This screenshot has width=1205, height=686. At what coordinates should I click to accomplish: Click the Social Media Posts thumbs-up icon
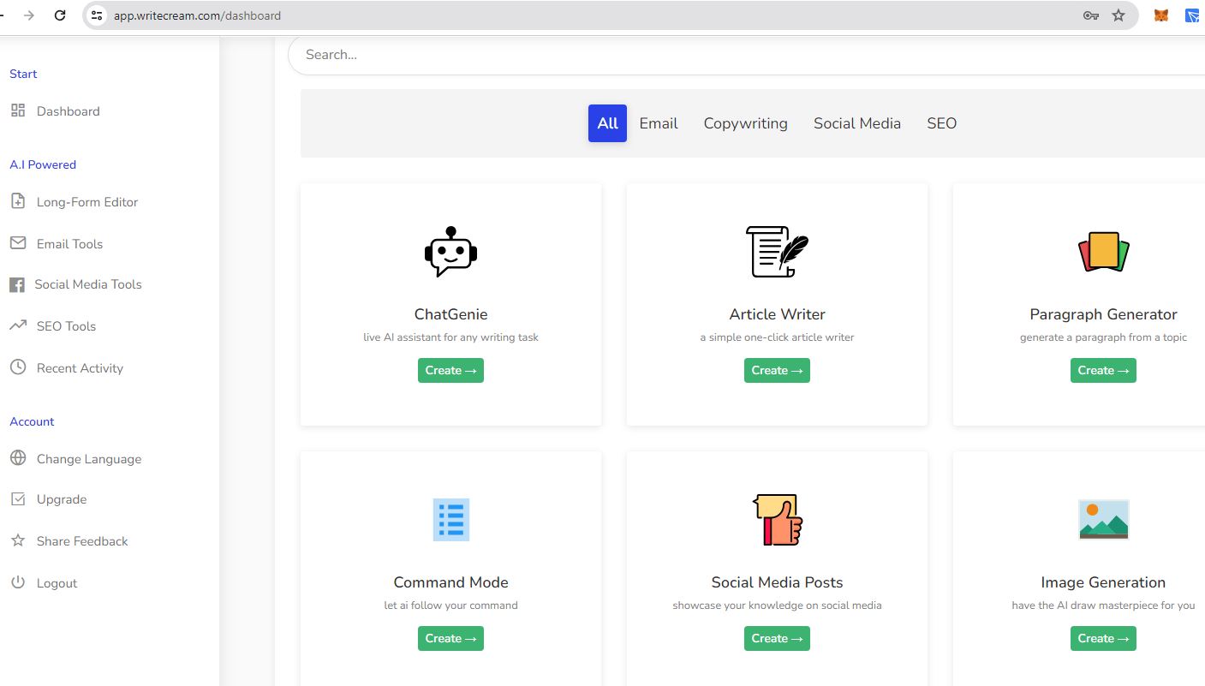coord(777,520)
